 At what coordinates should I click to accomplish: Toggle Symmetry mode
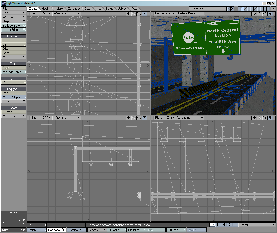tap(77, 230)
